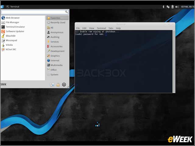Open the Auditing category

click(x=58, y=37)
